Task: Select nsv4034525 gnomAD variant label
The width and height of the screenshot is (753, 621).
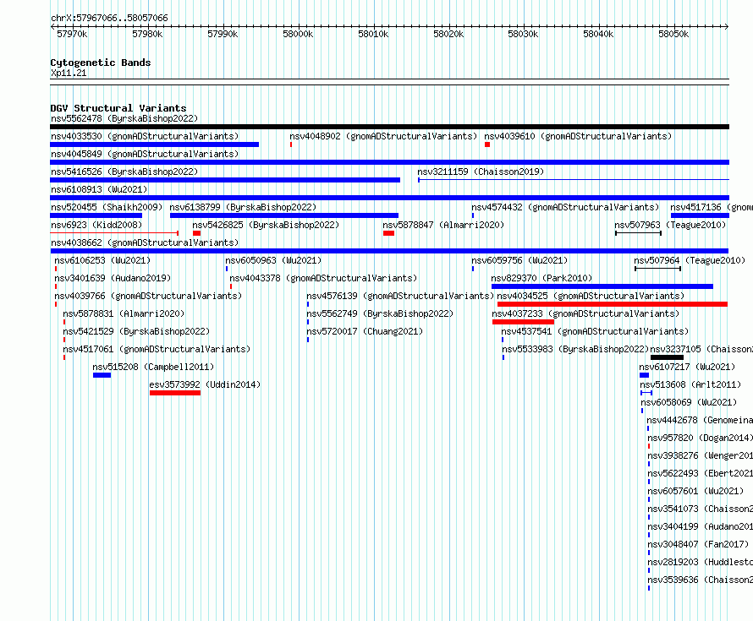Action: [591, 296]
